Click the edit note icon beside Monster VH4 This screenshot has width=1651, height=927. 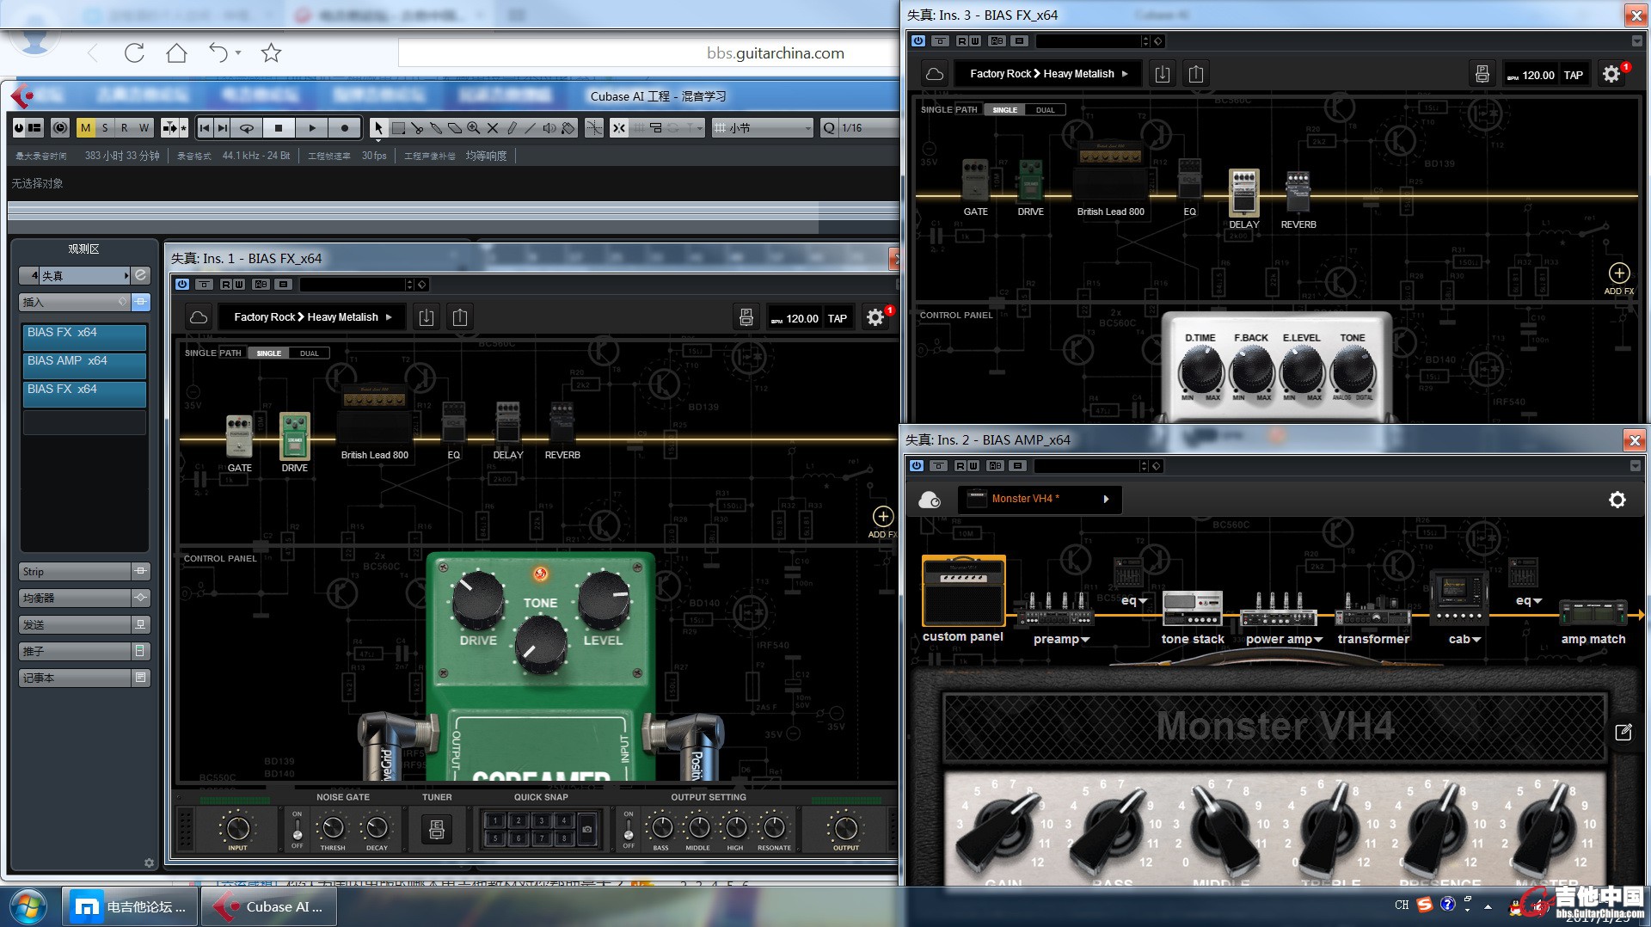pyautogui.click(x=1623, y=733)
